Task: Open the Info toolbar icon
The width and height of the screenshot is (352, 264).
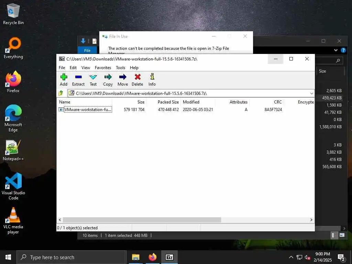Action: (152, 80)
